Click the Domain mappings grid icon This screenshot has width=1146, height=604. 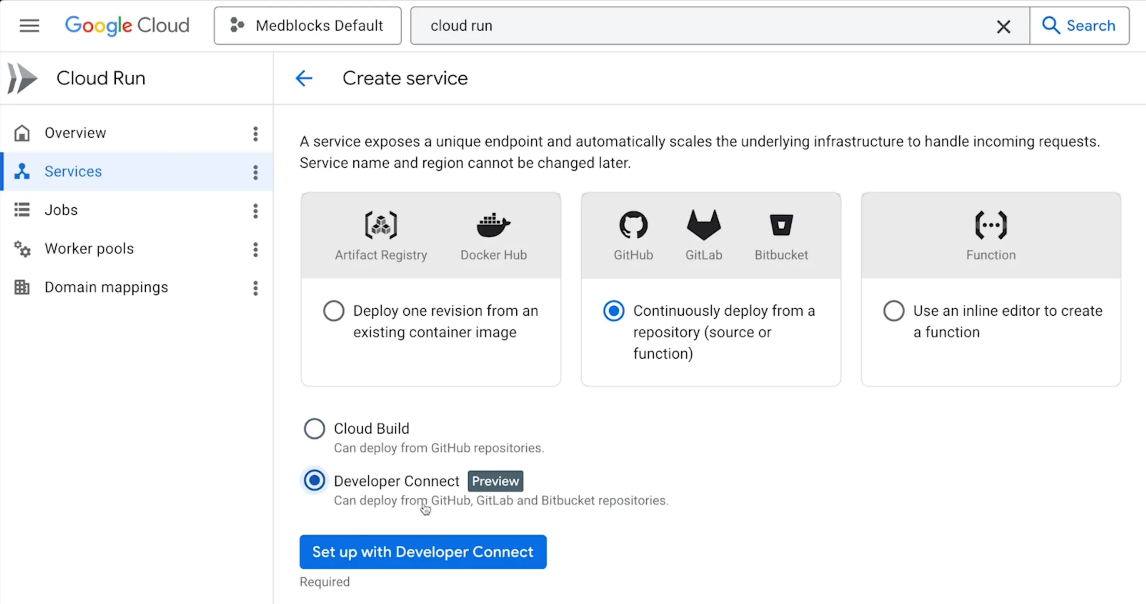pyautogui.click(x=22, y=287)
